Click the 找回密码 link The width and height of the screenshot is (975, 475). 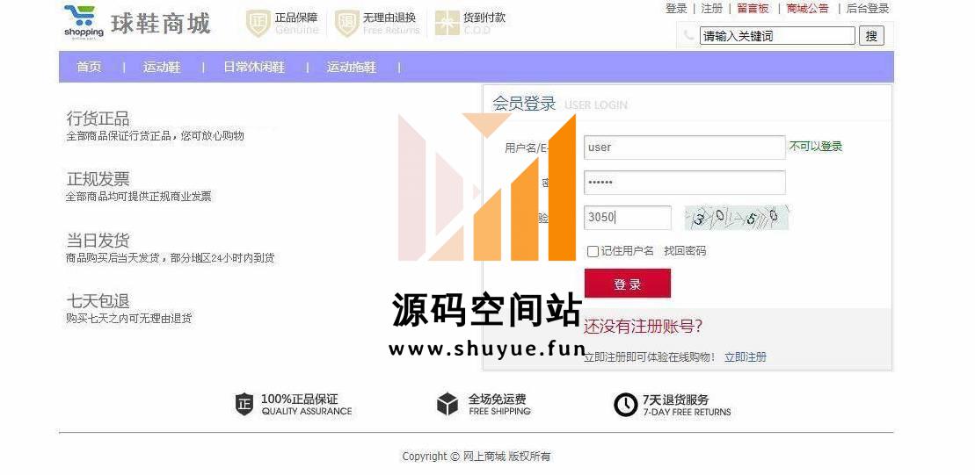(x=685, y=251)
